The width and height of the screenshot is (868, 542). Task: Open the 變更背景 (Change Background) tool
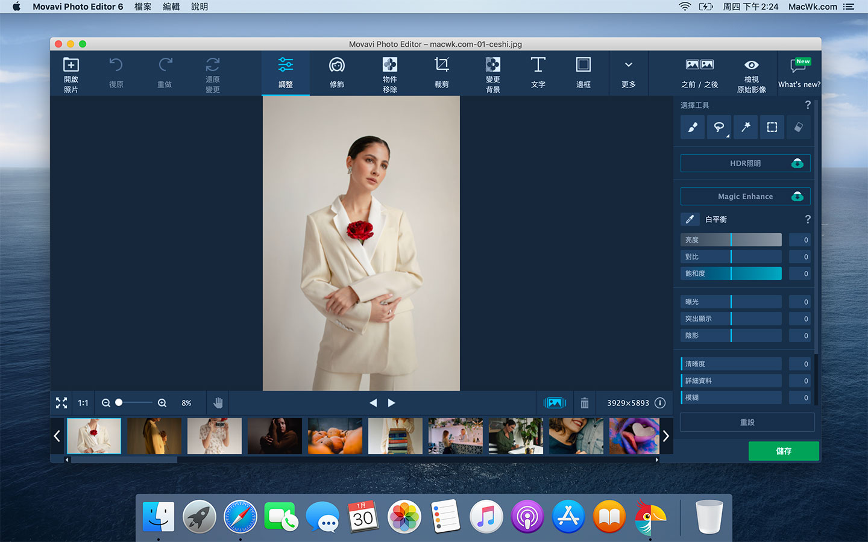492,72
